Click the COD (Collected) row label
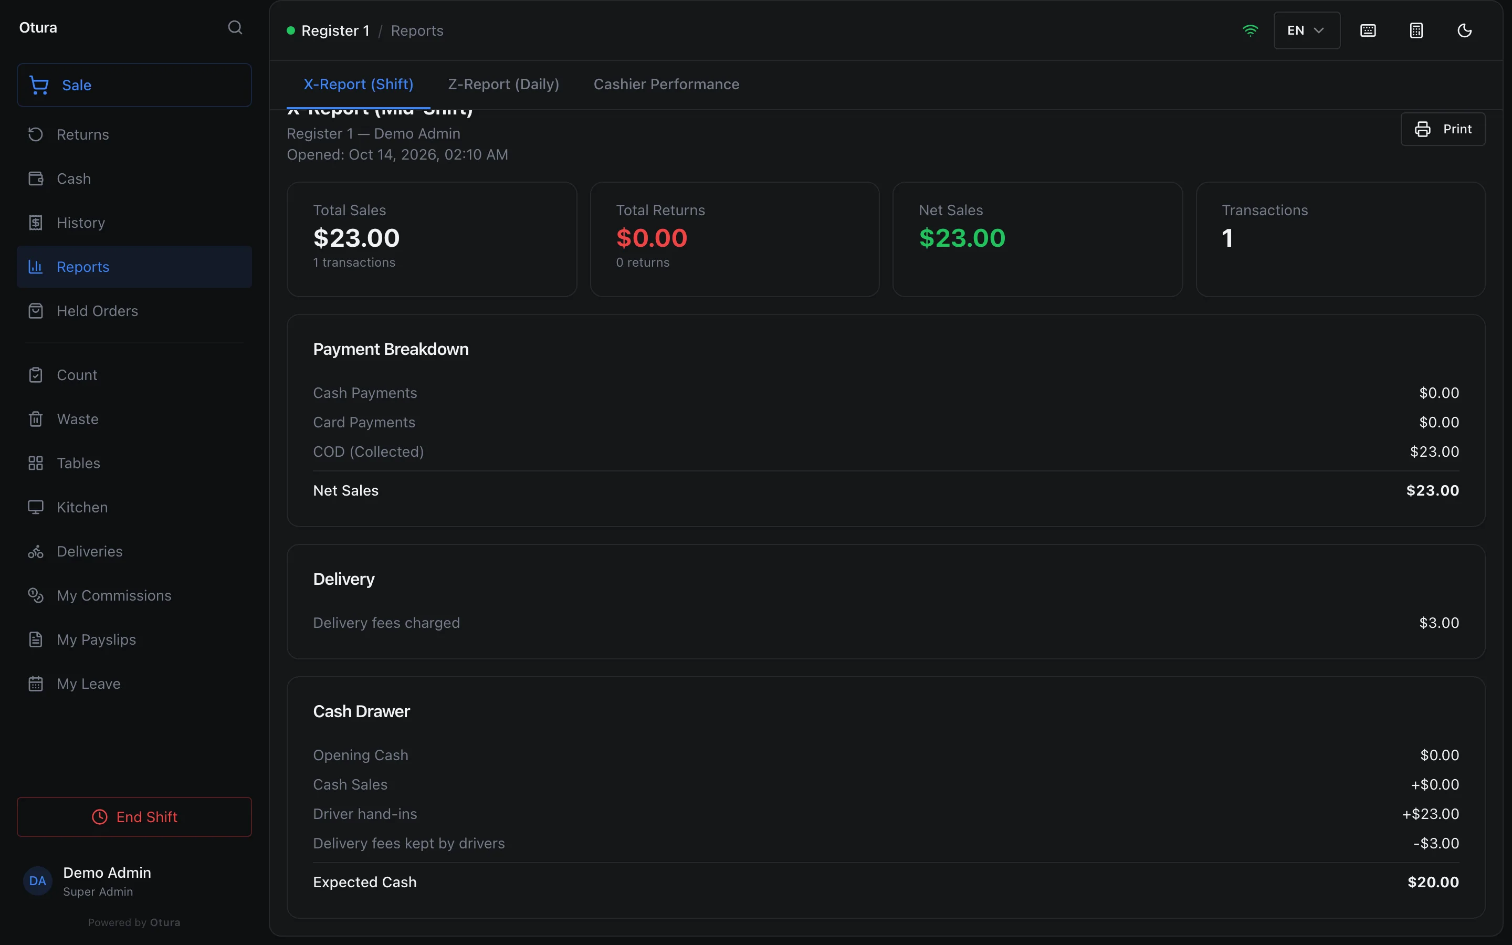 click(369, 452)
